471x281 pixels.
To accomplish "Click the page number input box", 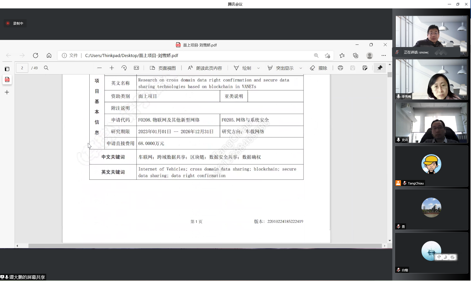I will [22, 68].
